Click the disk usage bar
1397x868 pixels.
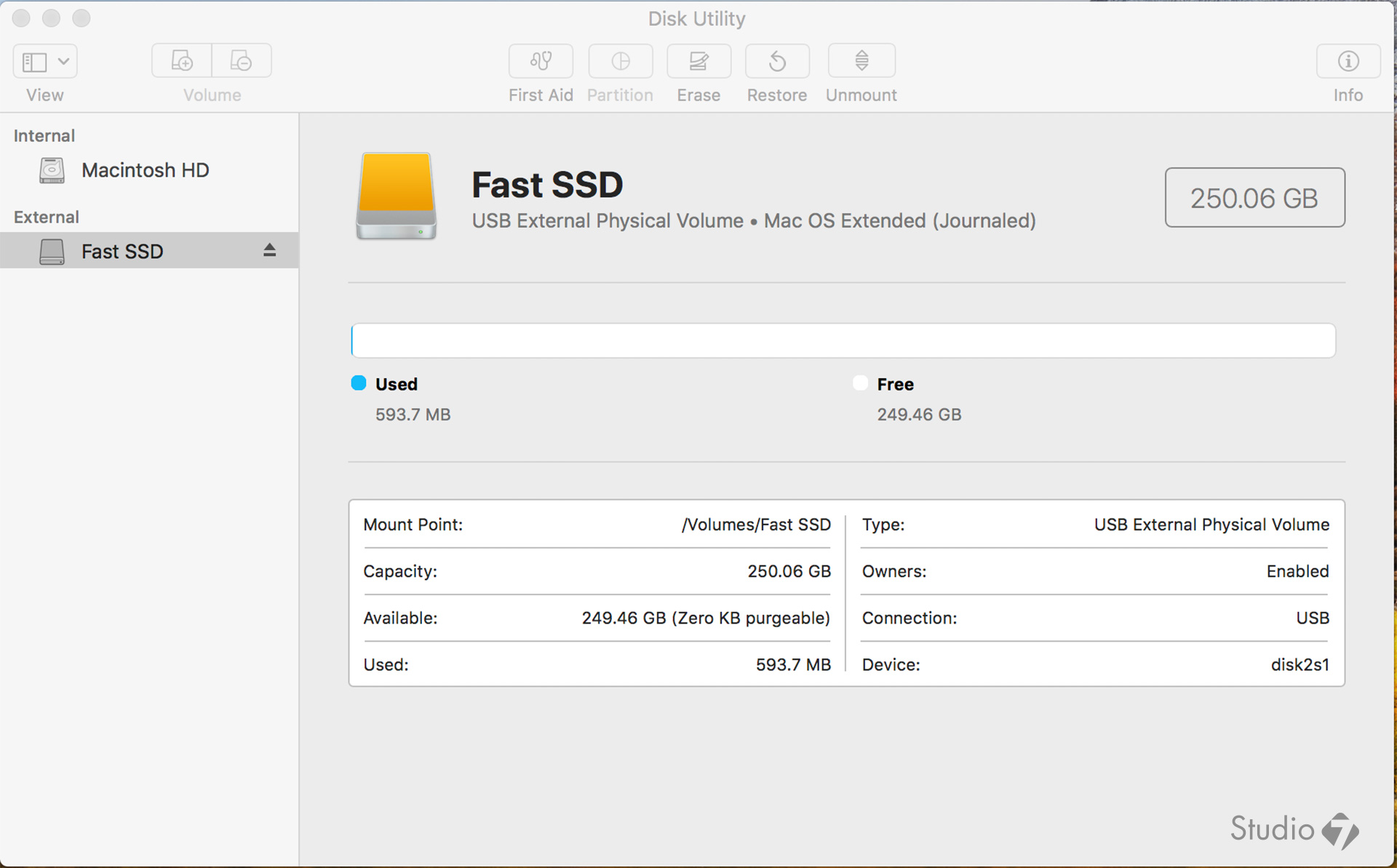843,341
